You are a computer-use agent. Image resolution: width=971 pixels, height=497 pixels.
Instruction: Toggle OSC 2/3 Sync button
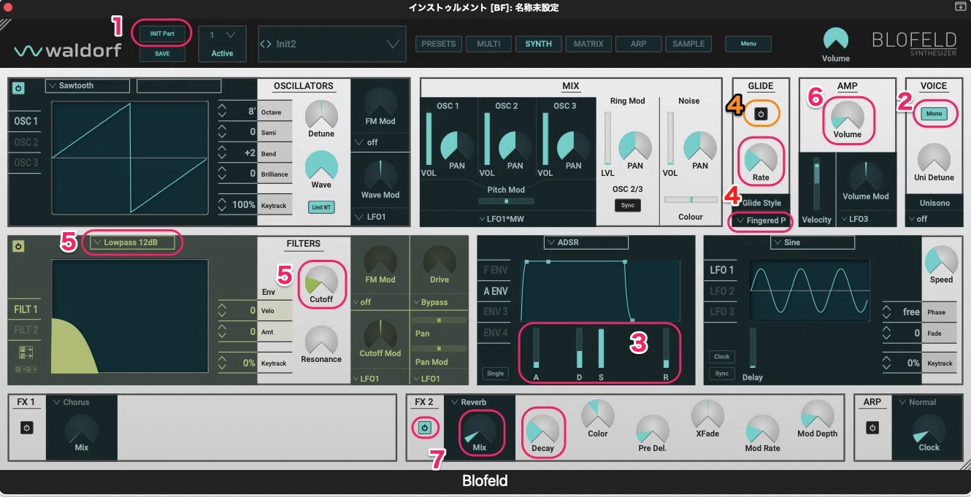click(x=627, y=206)
